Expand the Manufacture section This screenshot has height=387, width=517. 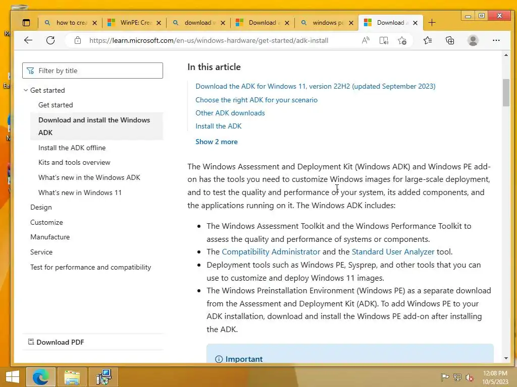coord(50,237)
